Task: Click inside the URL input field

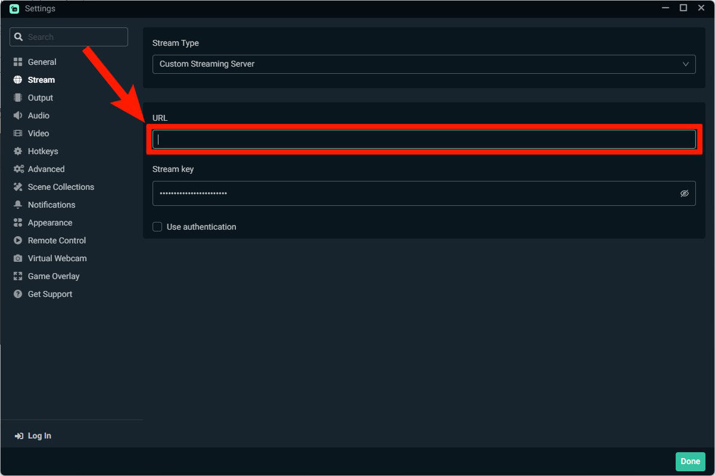Action: tap(424, 139)
